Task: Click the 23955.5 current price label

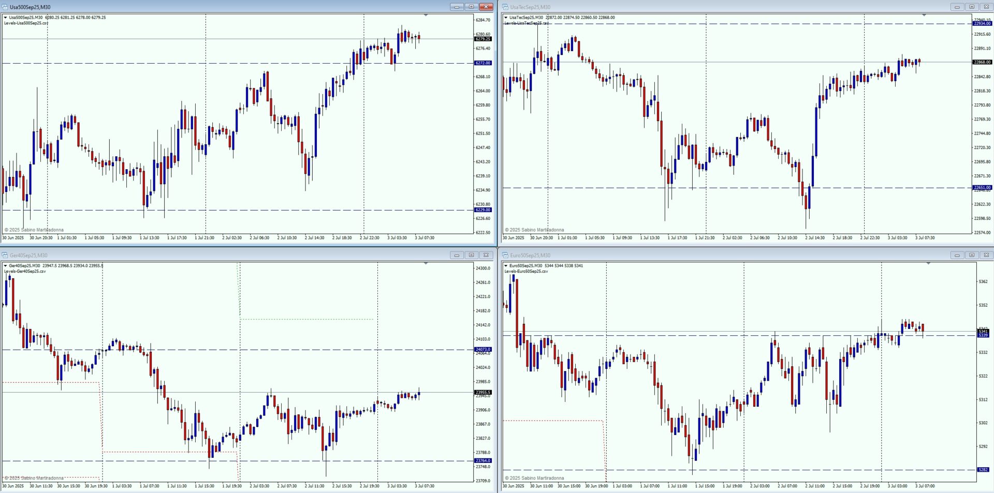Action: 483,393
